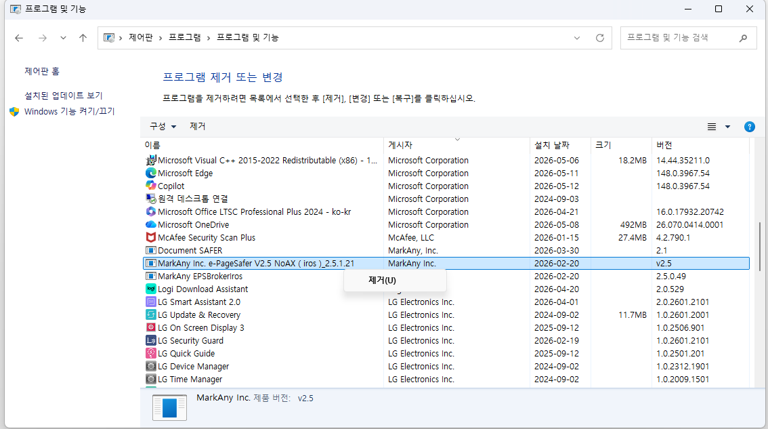The image size is (768, 429).
Task: Open the 설치된 업데이트 보기 link
Action: (x=63, y=96)
